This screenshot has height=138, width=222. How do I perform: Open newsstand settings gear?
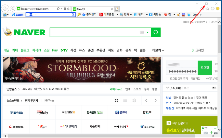click(x=134, y=100)
